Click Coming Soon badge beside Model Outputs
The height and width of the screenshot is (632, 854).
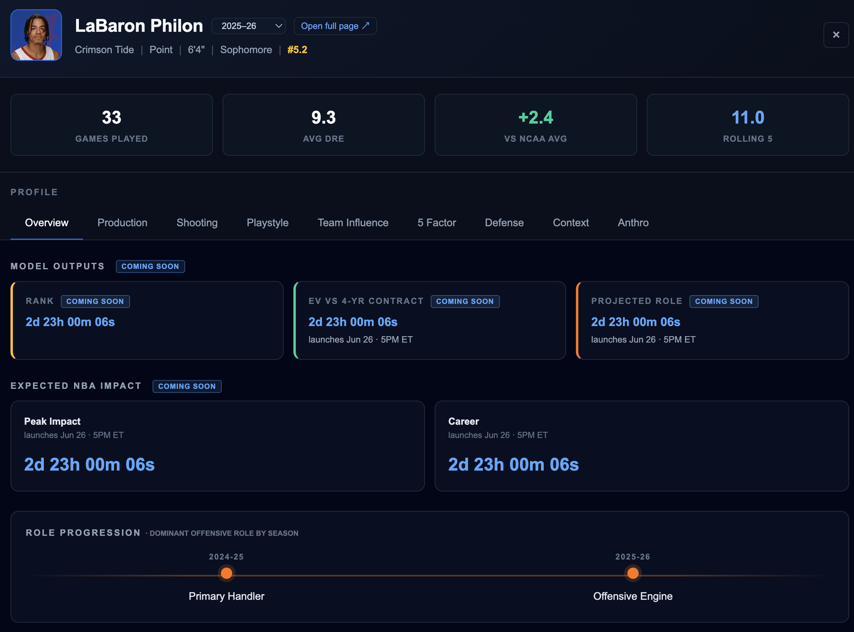tap(151, 266)
